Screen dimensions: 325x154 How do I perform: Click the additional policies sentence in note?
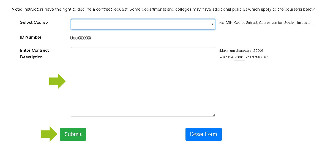pos(222,9)
